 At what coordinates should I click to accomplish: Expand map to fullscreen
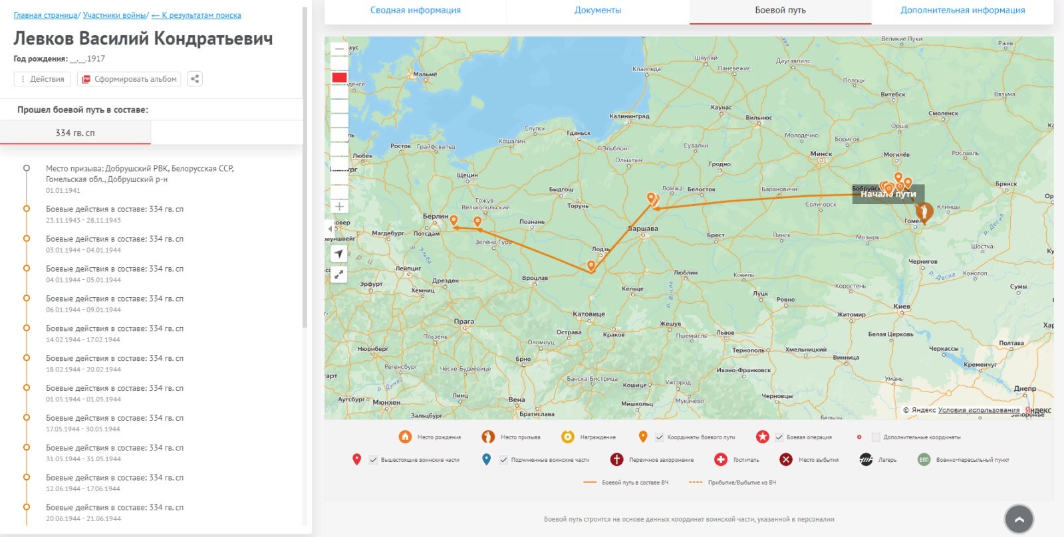[338, 274]
